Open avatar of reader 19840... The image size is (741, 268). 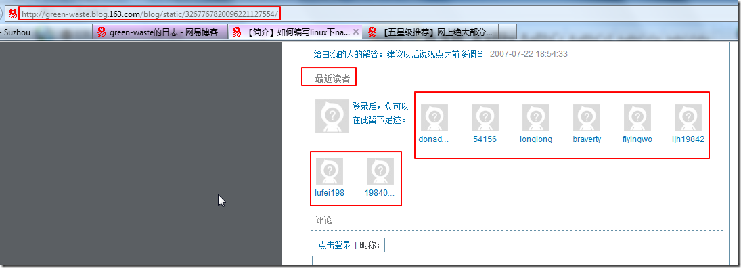point(380,171)
